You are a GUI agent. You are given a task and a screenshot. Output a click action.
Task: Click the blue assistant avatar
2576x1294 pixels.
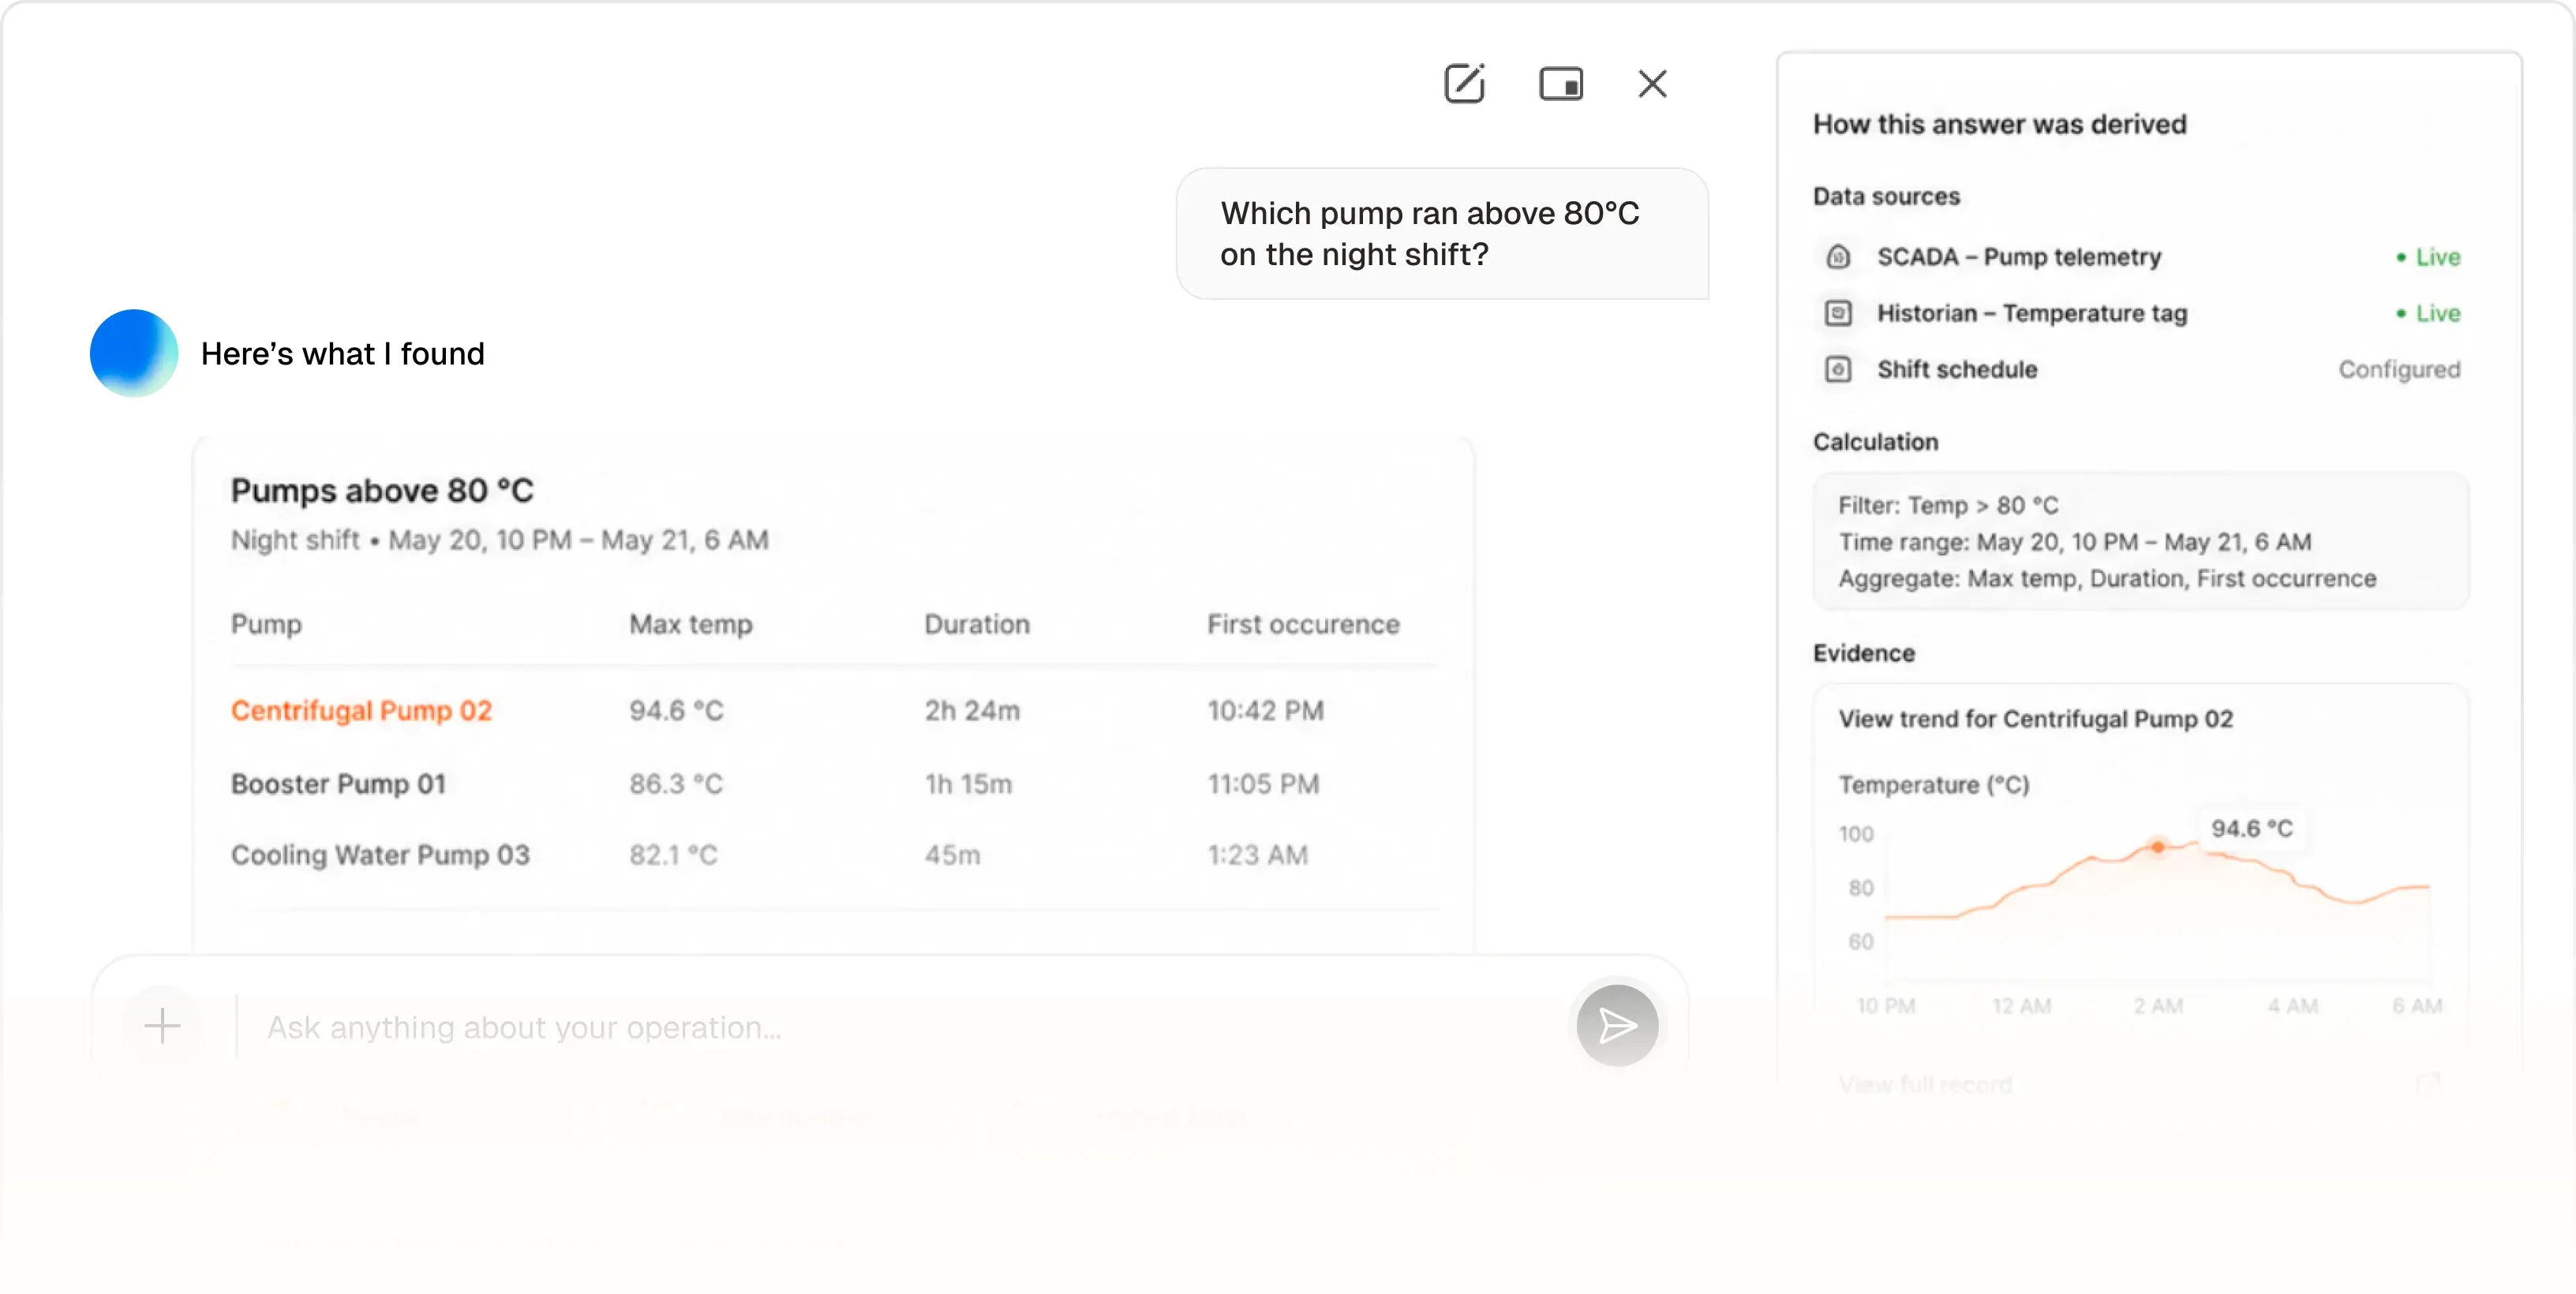click(134, 353)
